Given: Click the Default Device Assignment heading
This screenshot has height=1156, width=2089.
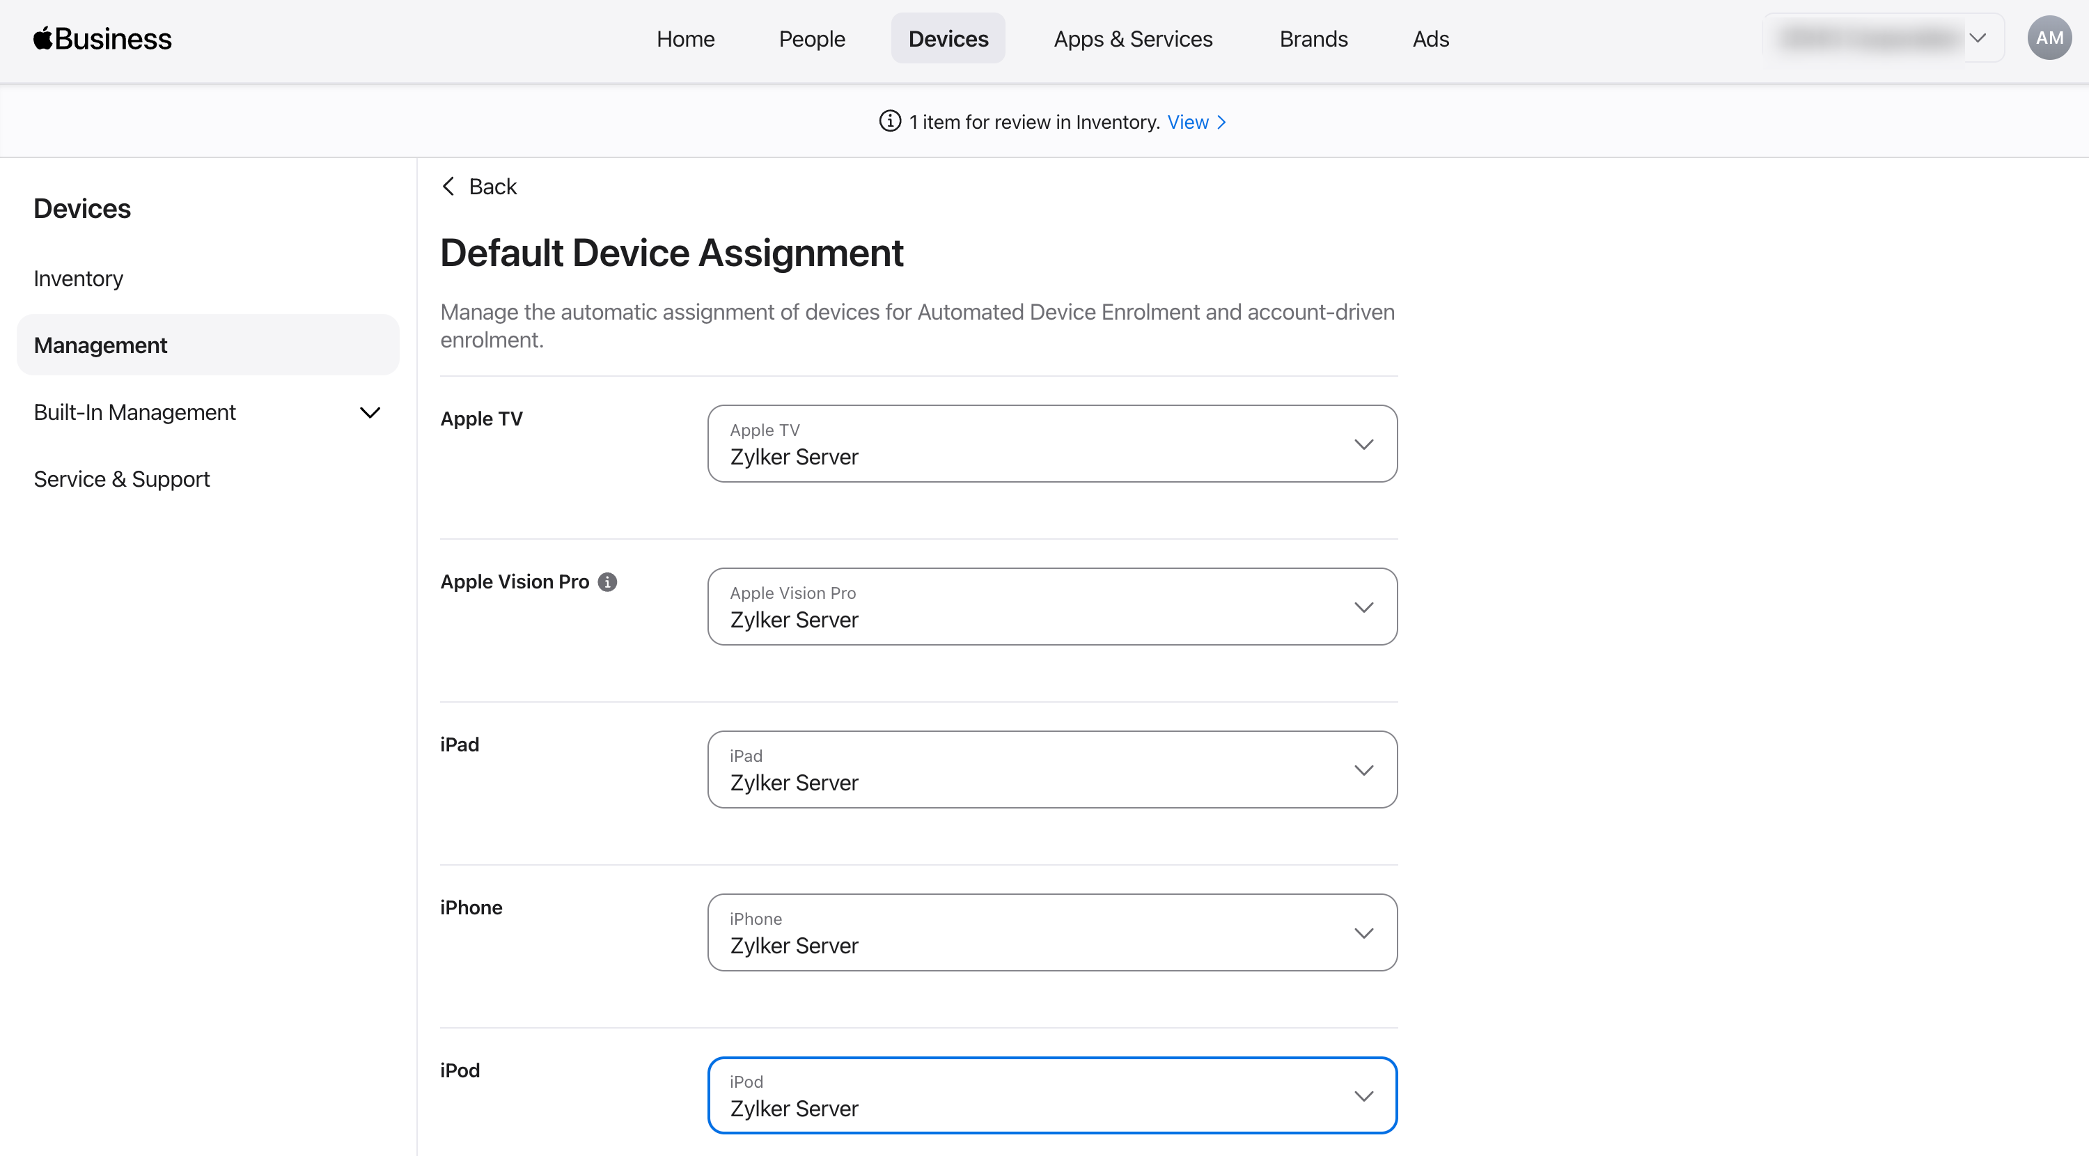Looking at the screenshot, I should click(671, 252).
